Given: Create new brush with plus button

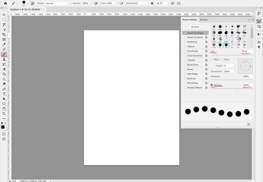Looking at the screenshot, I should pos(249,124).
